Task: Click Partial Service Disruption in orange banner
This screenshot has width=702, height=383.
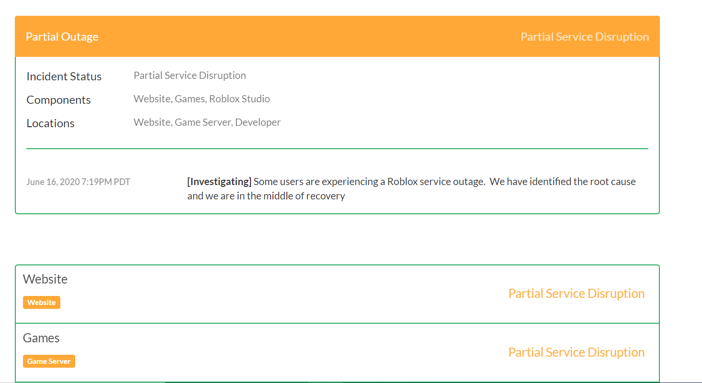Action: point(585,37)
